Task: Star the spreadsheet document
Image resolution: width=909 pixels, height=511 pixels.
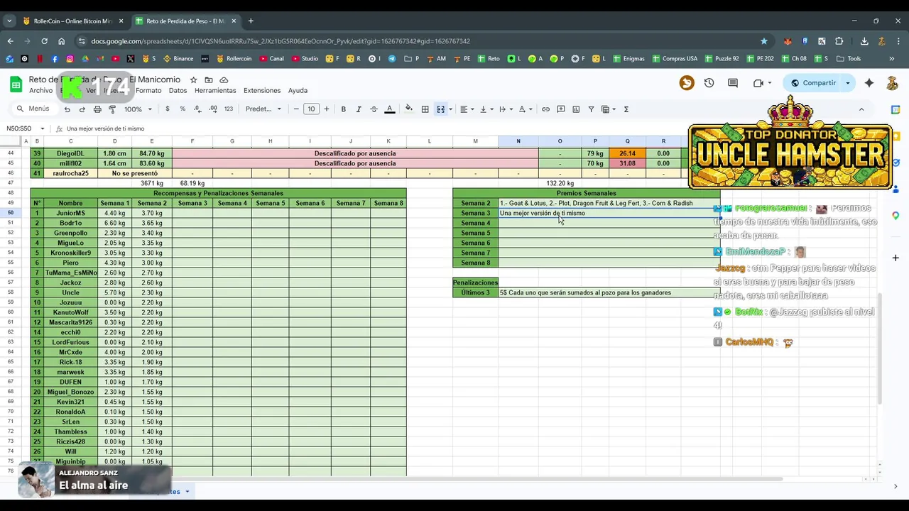Action: click(193, 80)
